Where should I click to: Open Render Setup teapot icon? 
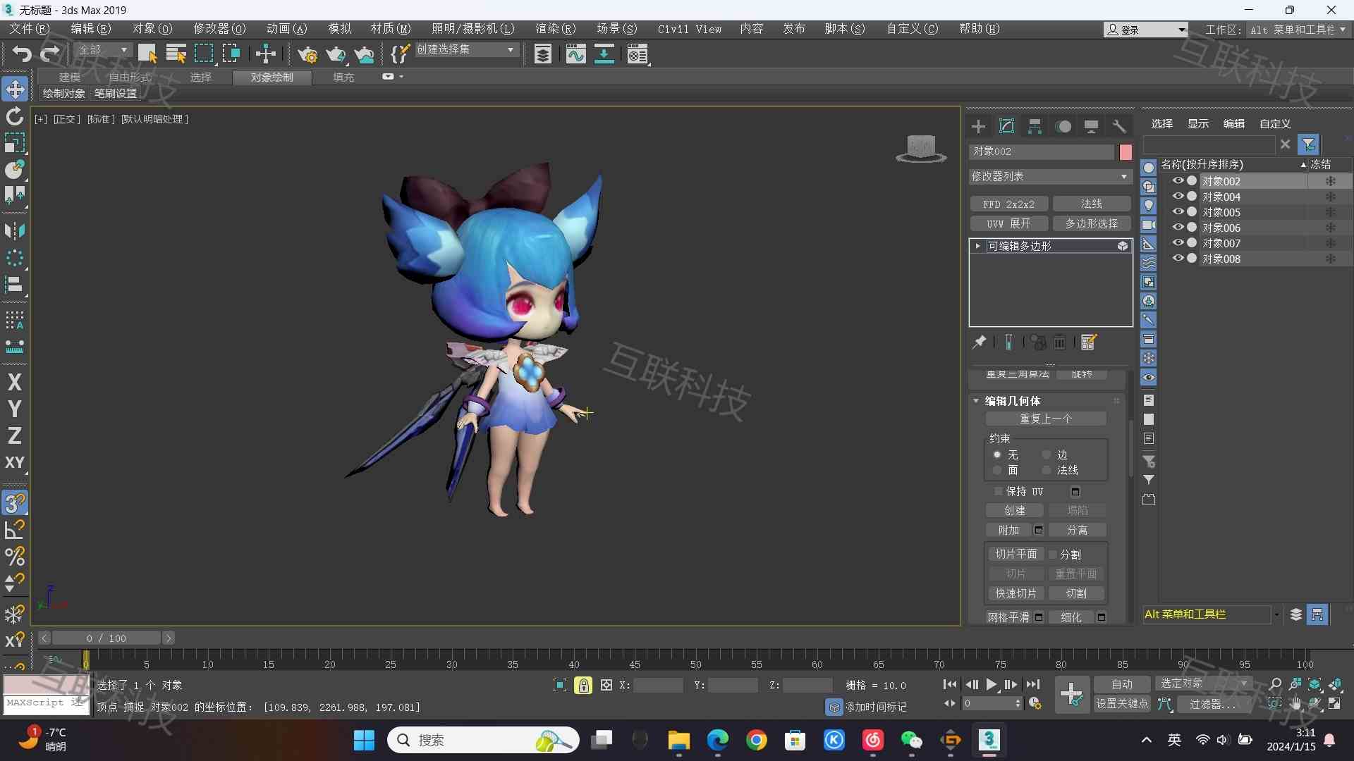(x=307, y=54)
